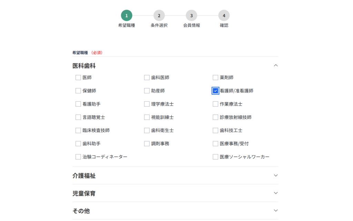Click the 調剤事務 label text

click(160, 144)
